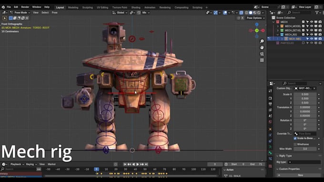Screen dimensions: 324x182
Task: Open the World properties tab icon
Action: [x=270, y=122]
